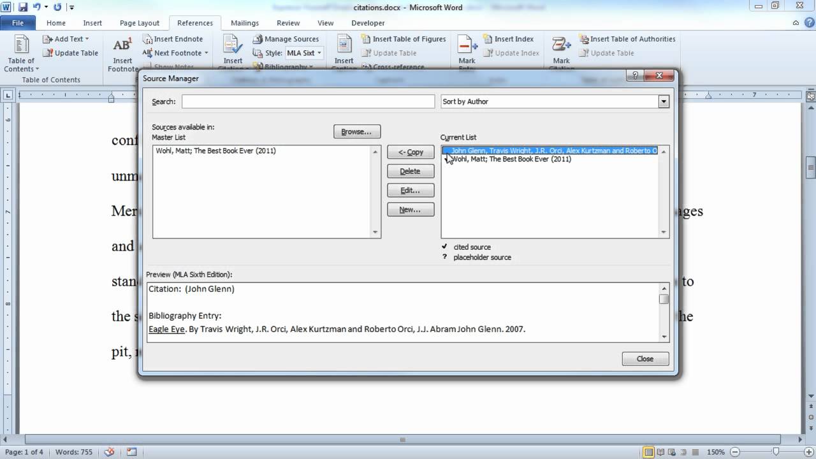The width and height of the screenshot is (816, 459).
Task: Click the document vertical scrollbar thumb
Action: click(811, 168)
